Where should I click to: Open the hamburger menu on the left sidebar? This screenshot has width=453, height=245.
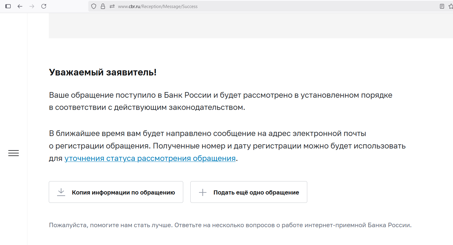coord(13,153)
